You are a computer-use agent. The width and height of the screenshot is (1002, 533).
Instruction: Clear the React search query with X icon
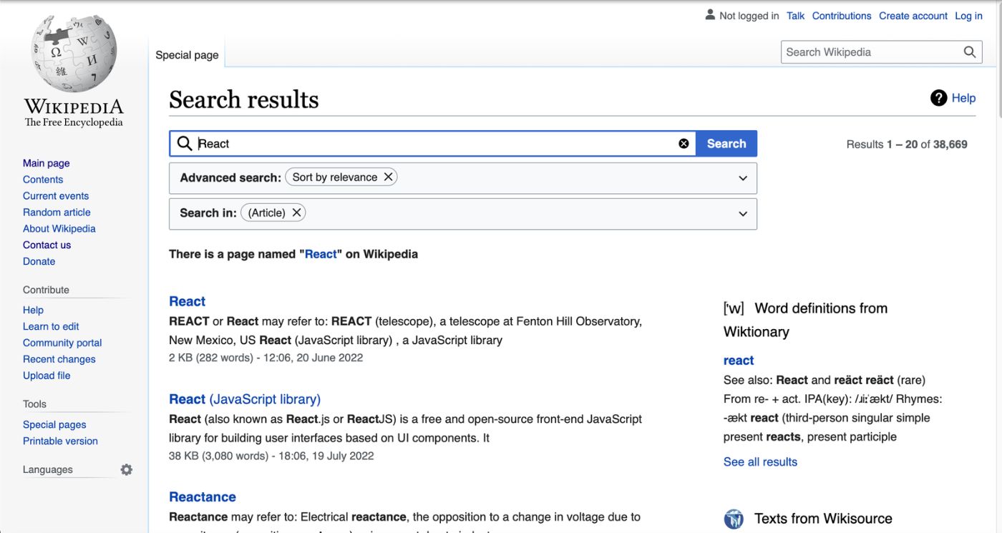pyautogui.click(x=684, y=144)
